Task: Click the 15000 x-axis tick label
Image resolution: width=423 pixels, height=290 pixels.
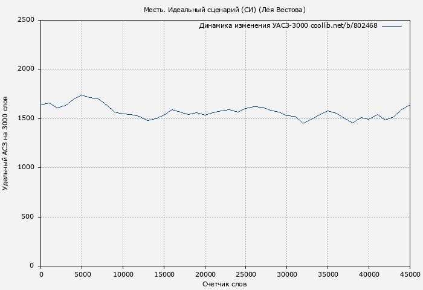Action: point(164,274)
